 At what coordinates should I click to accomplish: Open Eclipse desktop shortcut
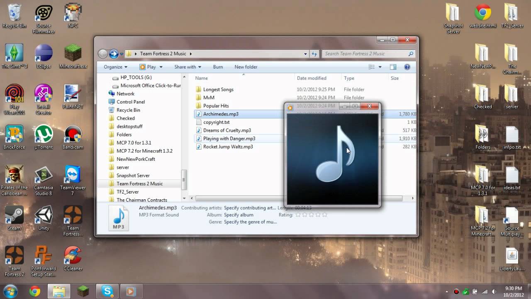tap(44, 56)
